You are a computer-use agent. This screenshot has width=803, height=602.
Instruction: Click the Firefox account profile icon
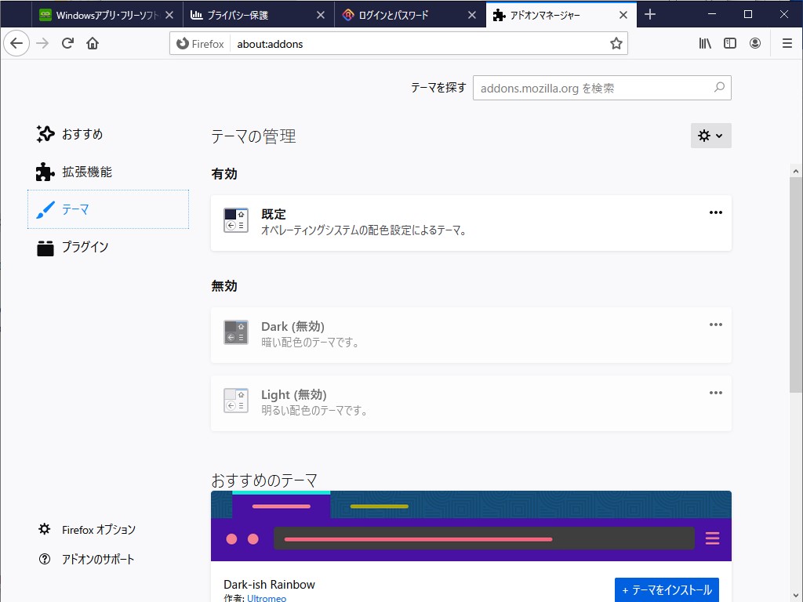(754, 43)
